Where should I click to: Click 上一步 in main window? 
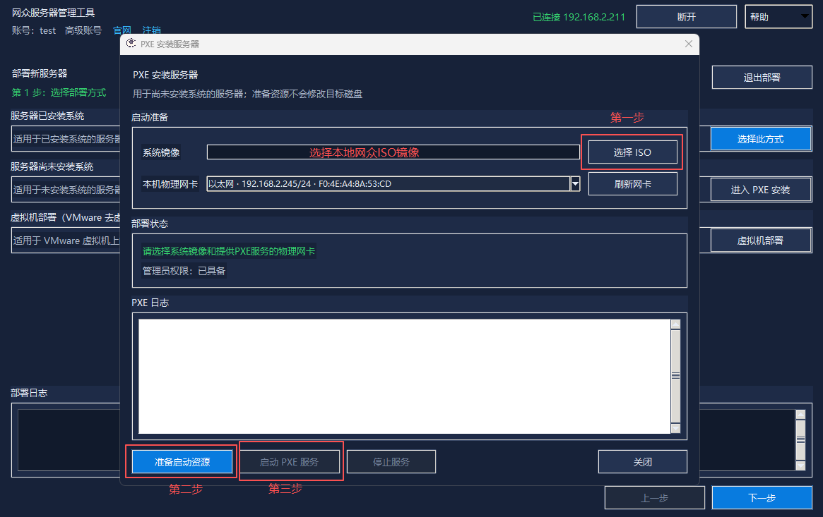[655, 498]
